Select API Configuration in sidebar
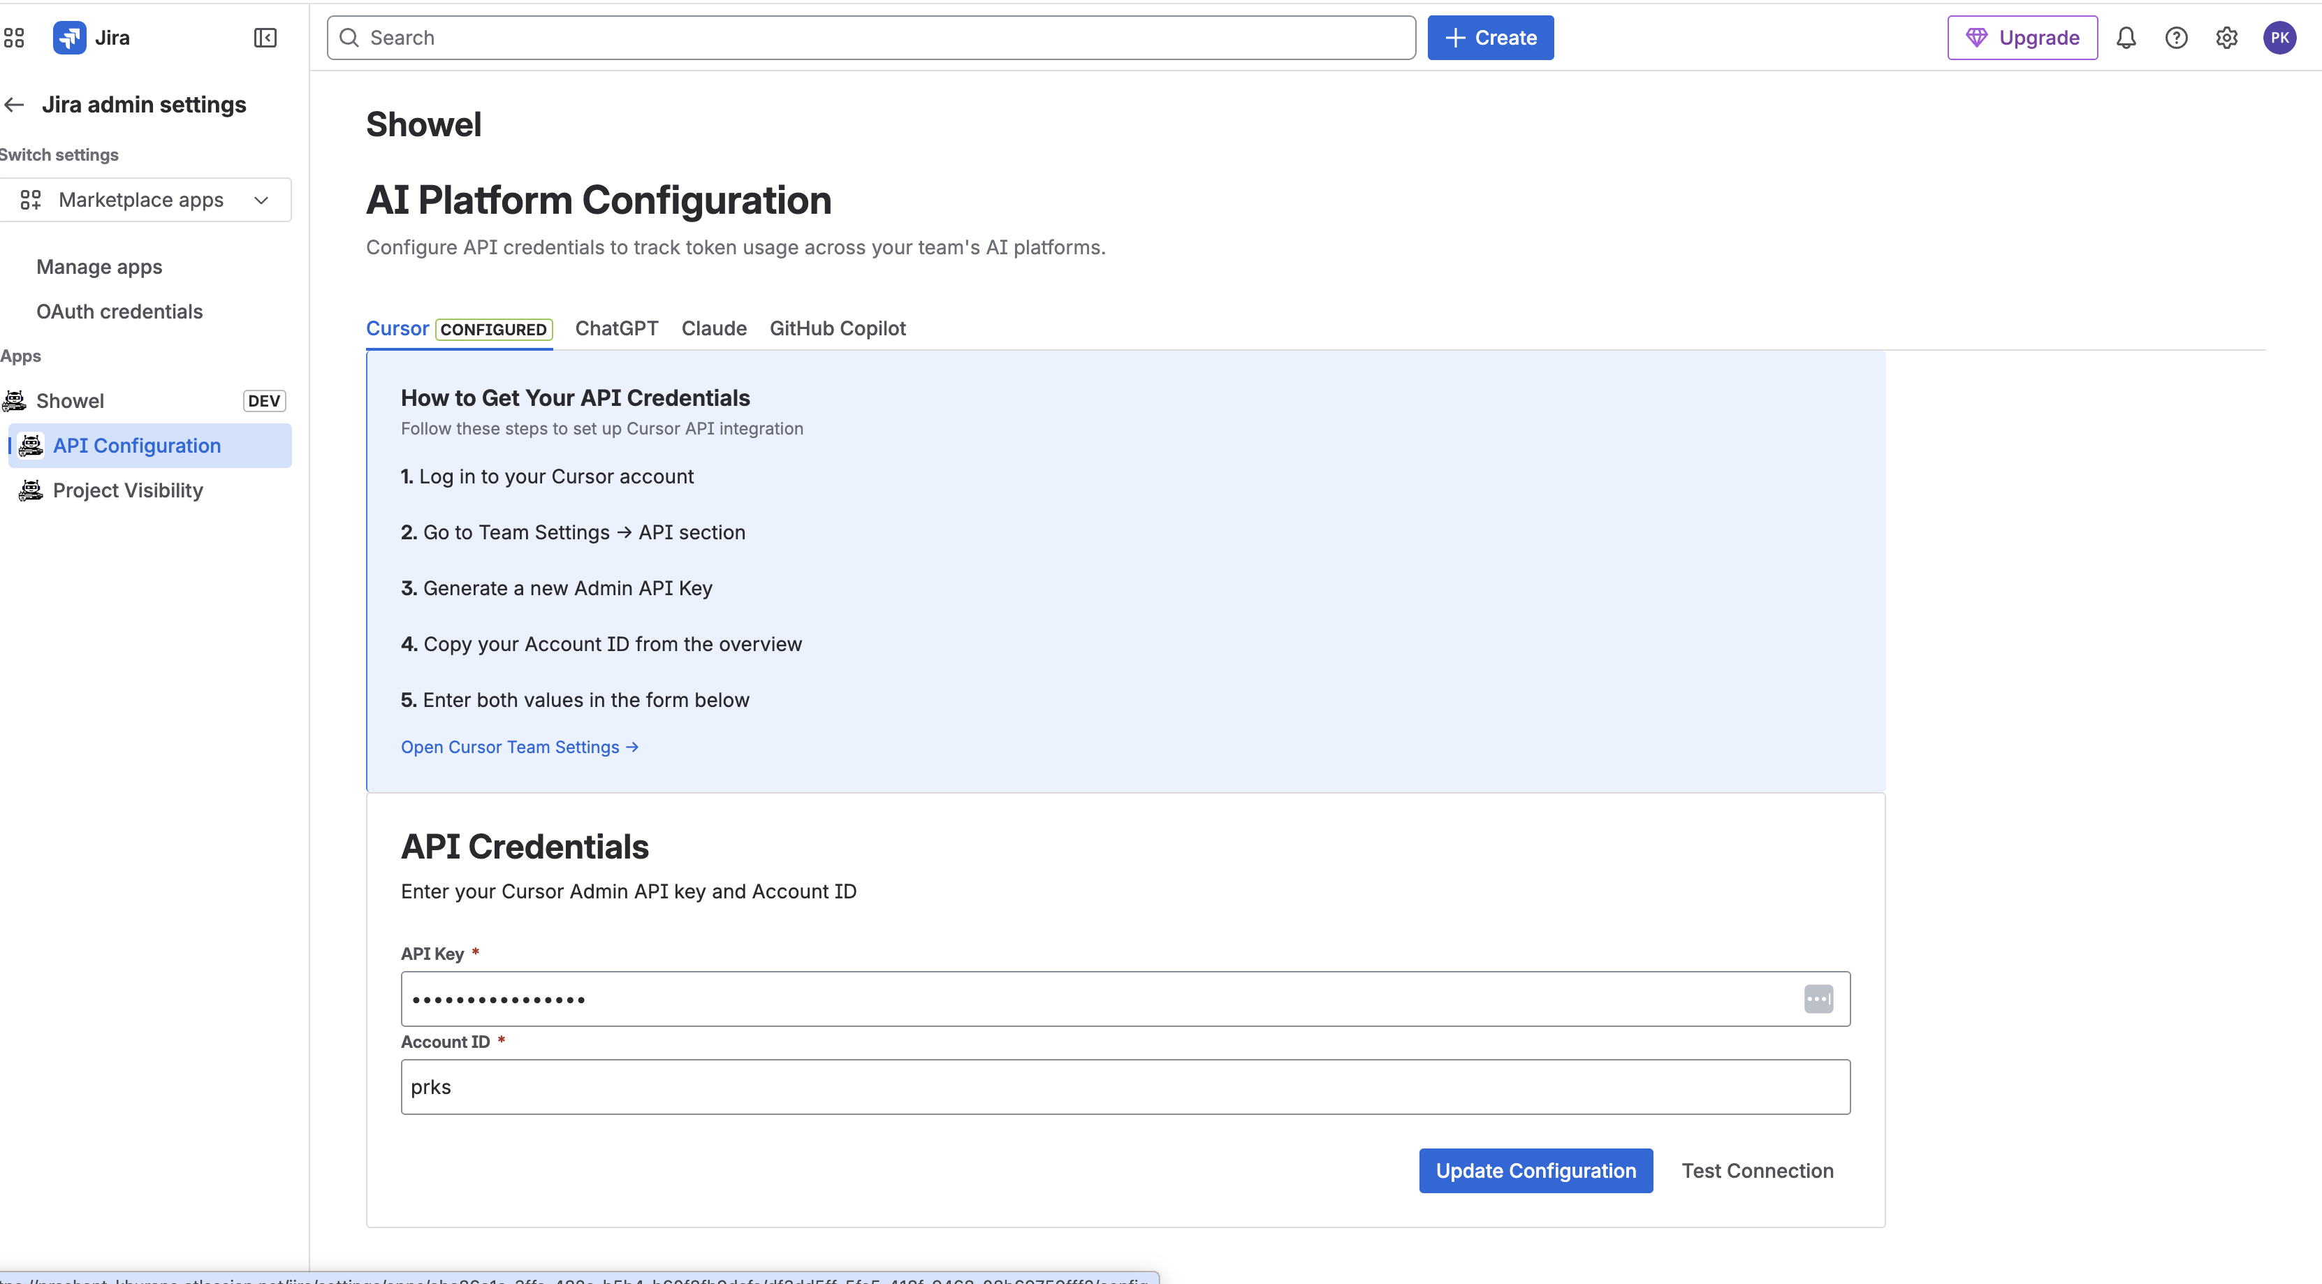Image resolution: width=2322 pixels, height=1284 pixels. point(149,446)
